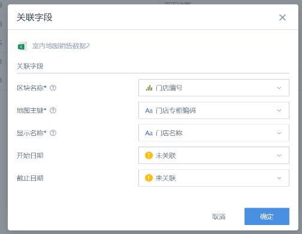This screenshot has width=302, height=234.
Task: Click the warning icon in 截止日期 field
Action: click(x=149, y=178)
